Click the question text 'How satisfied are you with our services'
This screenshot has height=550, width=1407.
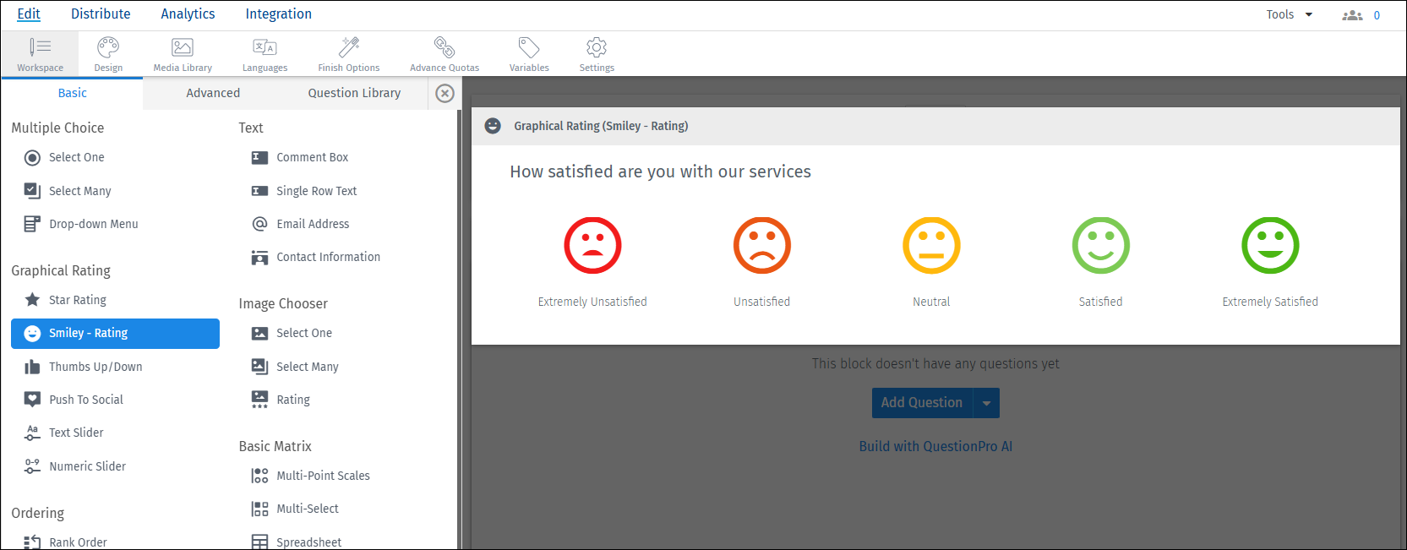(660, 172)
